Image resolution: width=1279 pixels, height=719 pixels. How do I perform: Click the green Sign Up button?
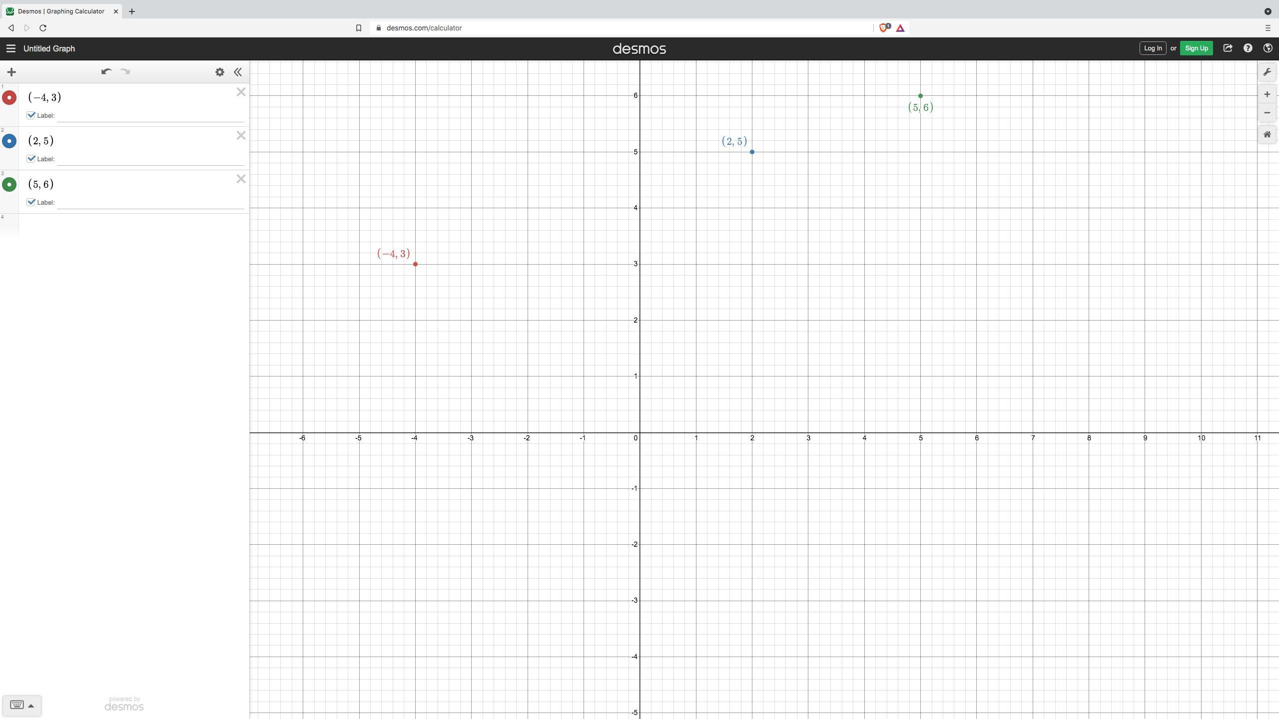point(1196,48)
